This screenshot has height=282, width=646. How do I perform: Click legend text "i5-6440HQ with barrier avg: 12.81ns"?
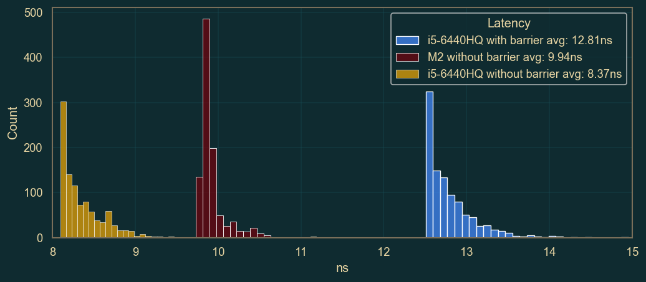(519, 40)
